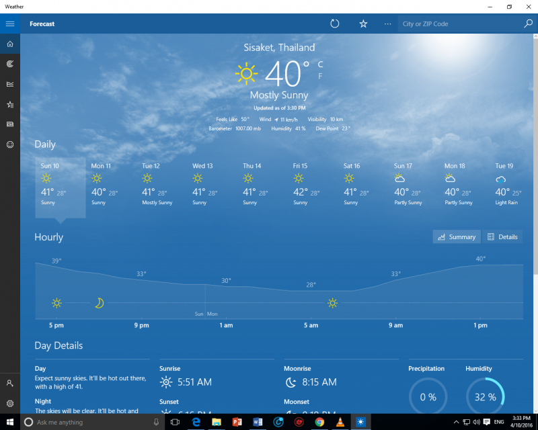Switch temperature unit to Celsius

tap(320, 64)
